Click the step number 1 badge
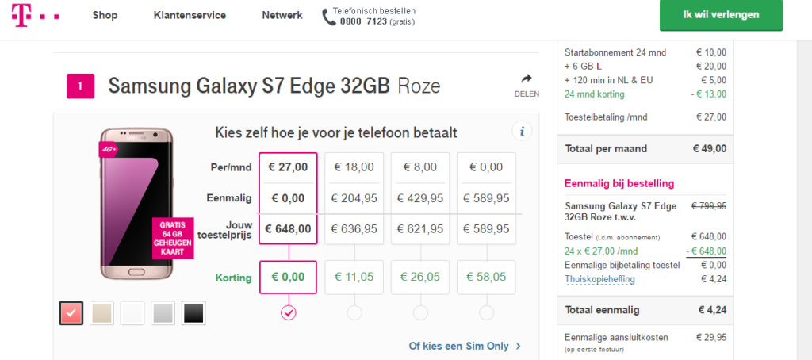The width and height of the screenshot is (812, 360). point(81,85)
